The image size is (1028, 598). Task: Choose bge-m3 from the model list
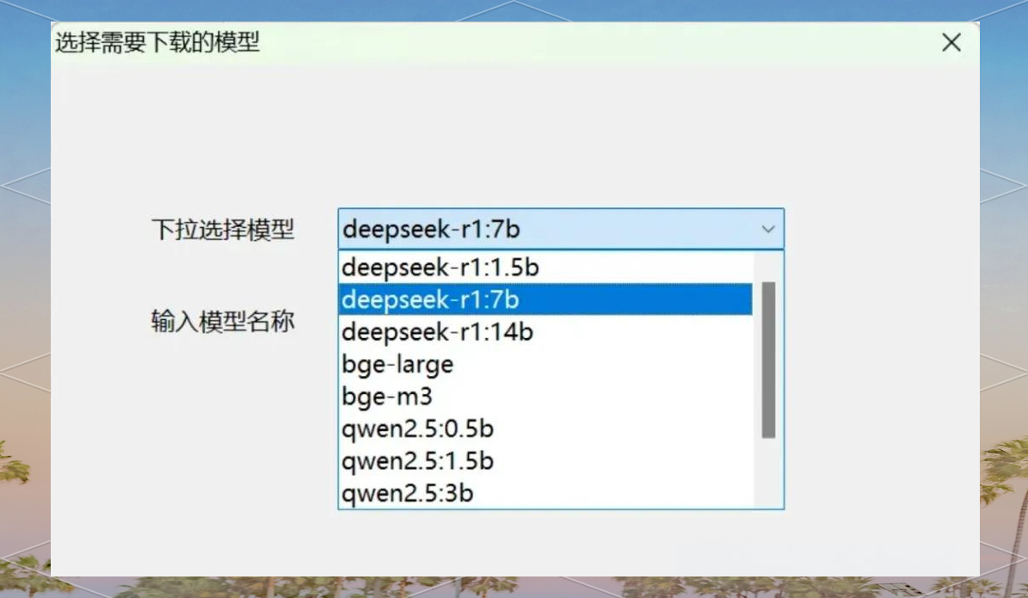[x=545, y=396]
